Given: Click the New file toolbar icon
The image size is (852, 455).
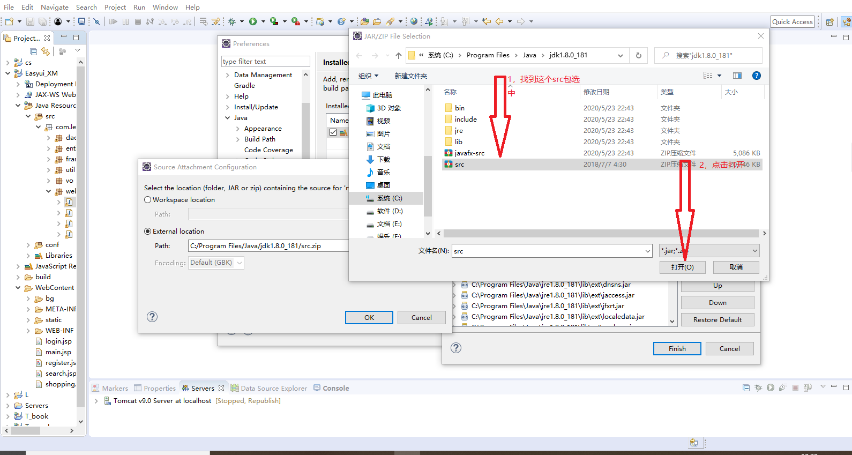Looking at the screenshot, I should point(9,21).
